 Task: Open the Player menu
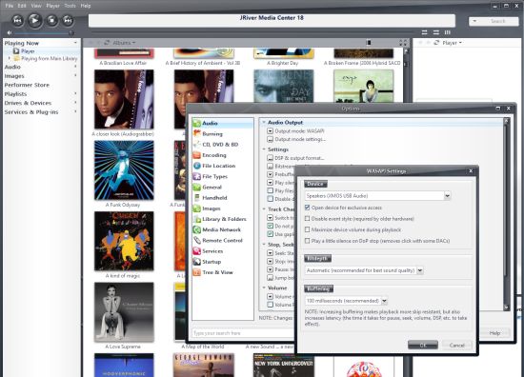coord(52,6)
